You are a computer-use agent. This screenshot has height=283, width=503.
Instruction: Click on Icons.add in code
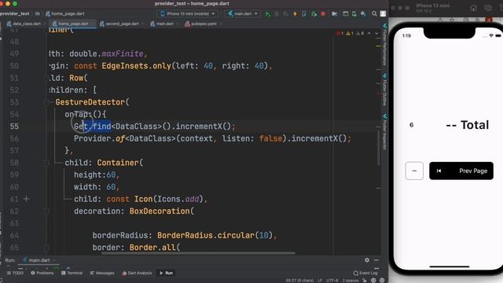point(178,199)
